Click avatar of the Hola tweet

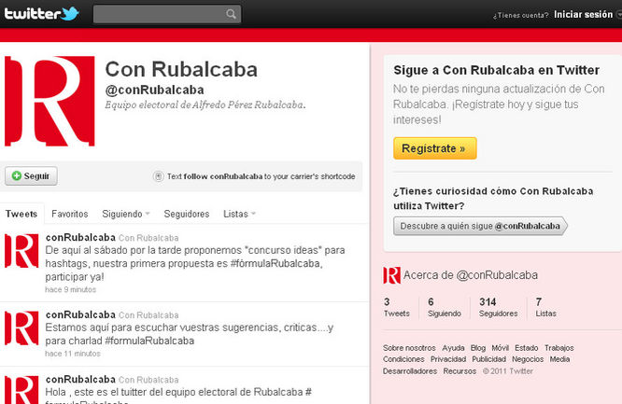(21, 390)
